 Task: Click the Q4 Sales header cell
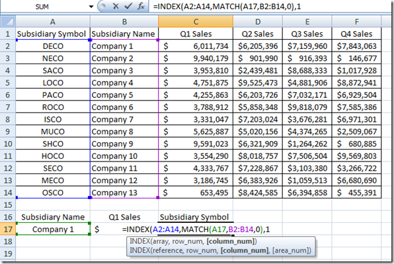point(356,34)
